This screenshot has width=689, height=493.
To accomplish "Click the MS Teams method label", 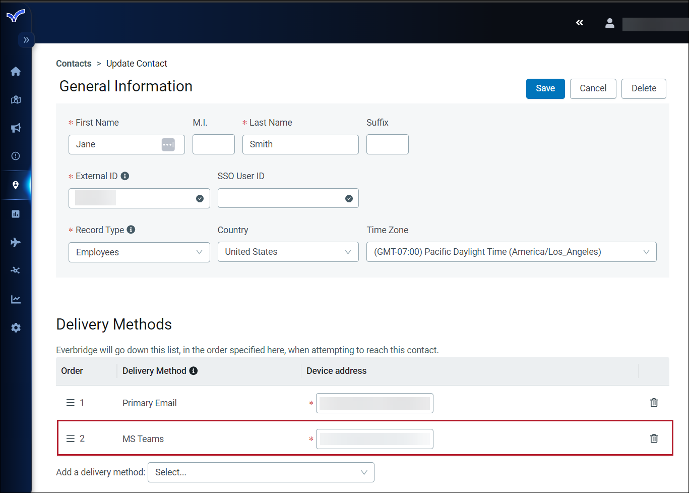I will pyautogui.click(x=143, y=439).
